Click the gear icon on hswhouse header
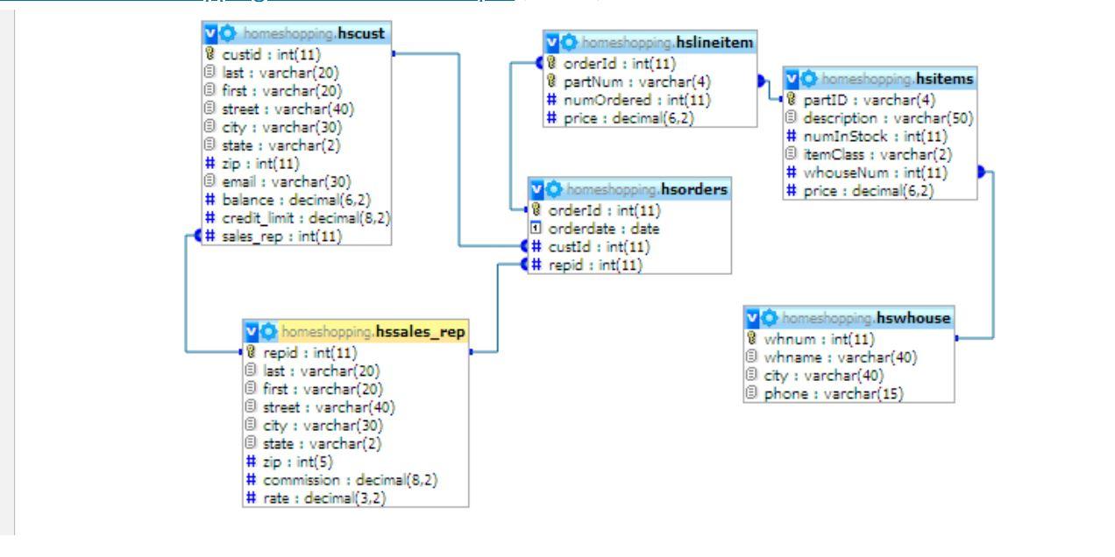This screenshot has width=1115, height=557. coord(771,318)
